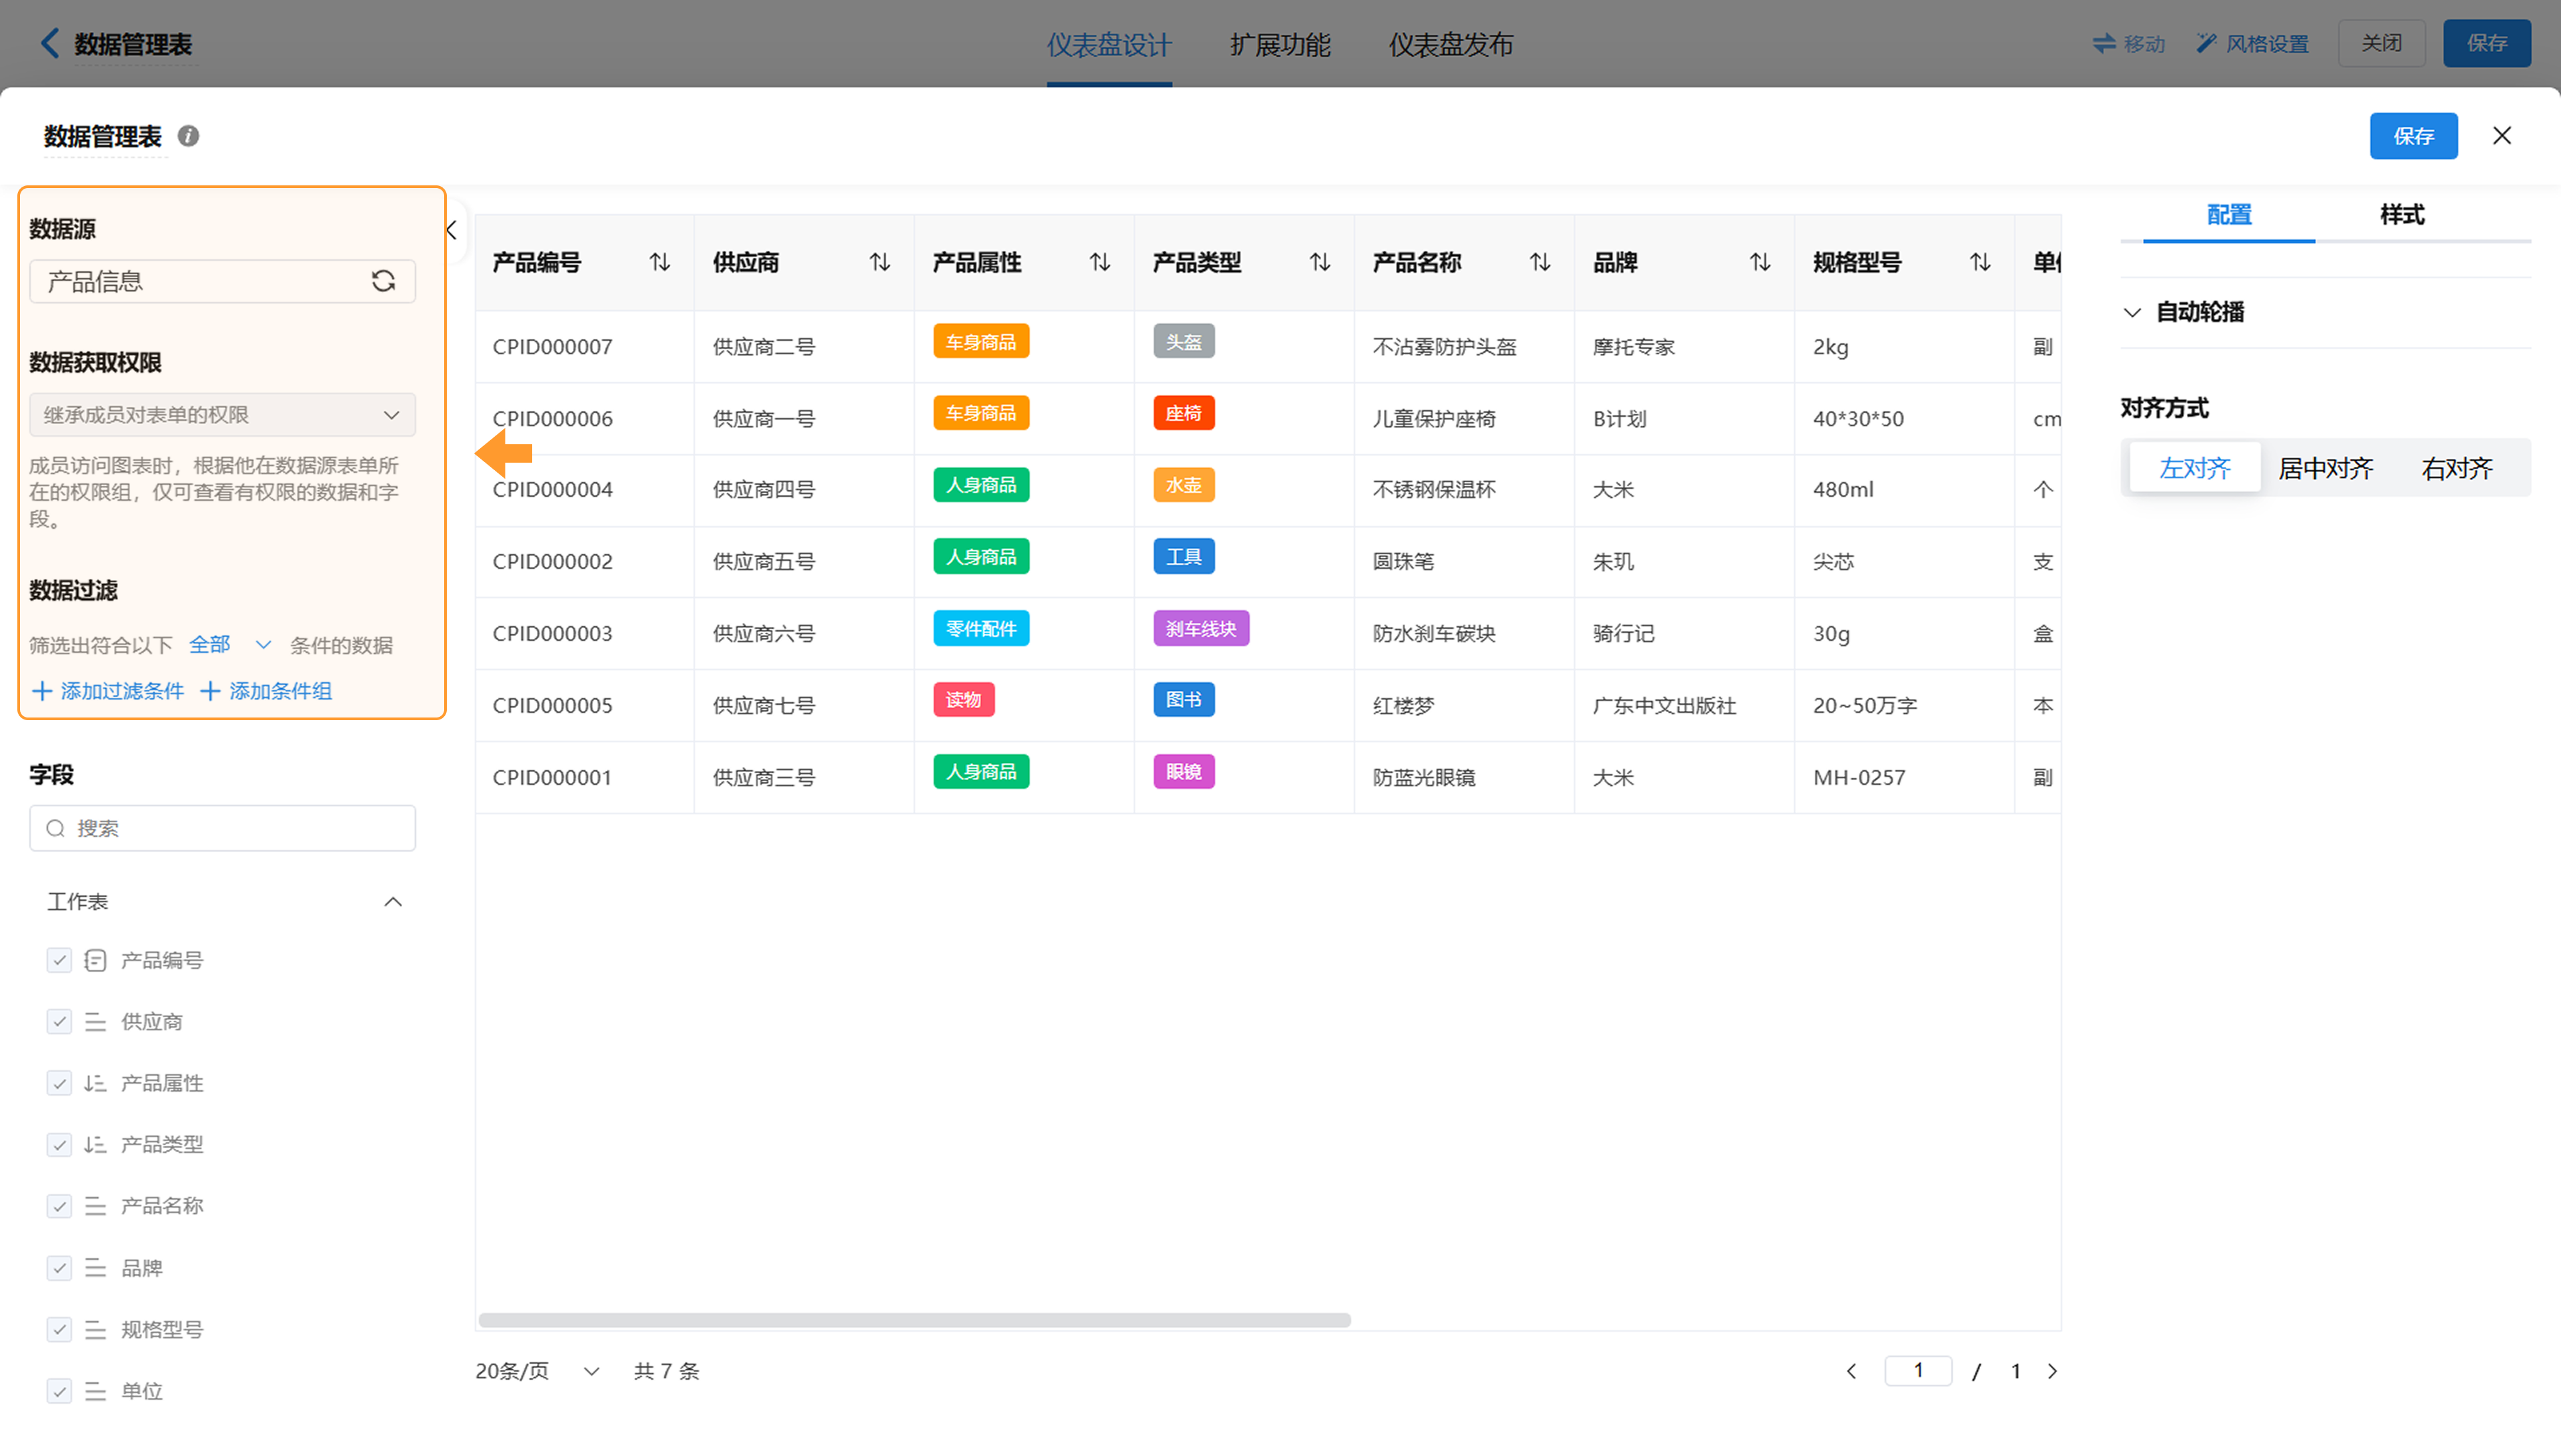
Task: Uncheck the 供应商 field checkbox
Action: click(59, 1023)
